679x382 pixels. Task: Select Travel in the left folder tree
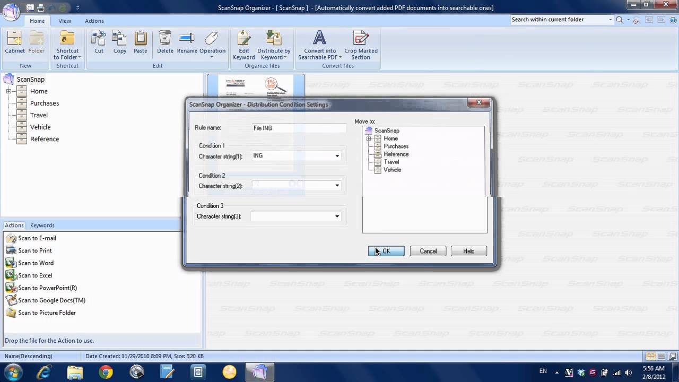click(39, 115)
